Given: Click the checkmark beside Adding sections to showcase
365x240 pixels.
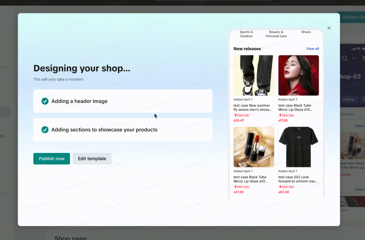Looking at the screenshot, I should [x=45, y=130].
